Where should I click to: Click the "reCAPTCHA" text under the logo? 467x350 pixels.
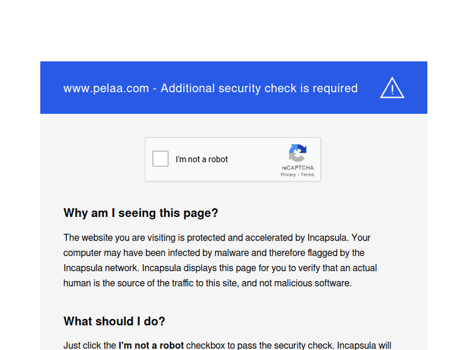coord(298,168)
